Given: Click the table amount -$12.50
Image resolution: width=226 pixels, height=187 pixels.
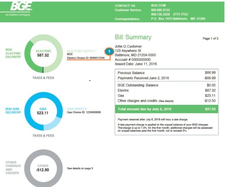Looking at the screenshot, I should (210, 101).
